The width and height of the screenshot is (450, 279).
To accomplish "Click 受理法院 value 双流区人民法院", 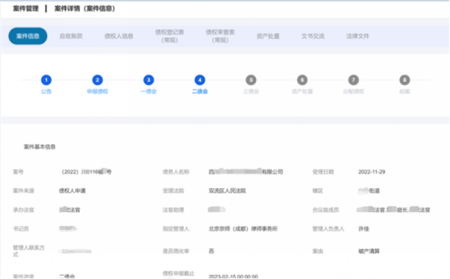I will [227, 191].
